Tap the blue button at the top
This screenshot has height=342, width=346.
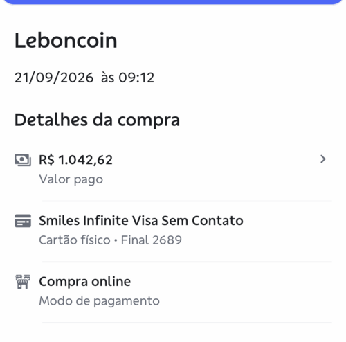pos(173,2)
